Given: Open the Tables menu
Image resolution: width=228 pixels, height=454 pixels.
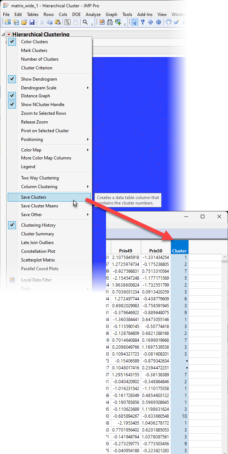Looking at the screenshot, I should click(33, 15).
